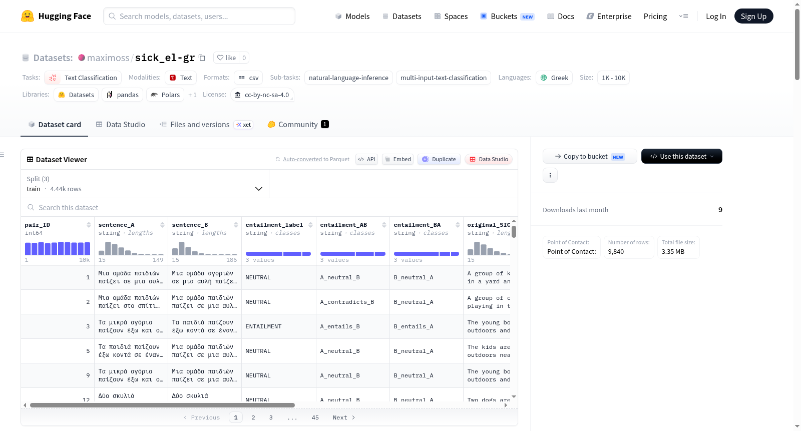Click the cc-by-nc-sa-4.0 license tag
The width and height of the screenshot is (801, 431).
click(x=262, y=95)
